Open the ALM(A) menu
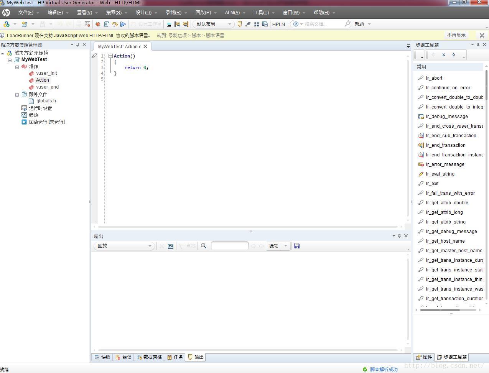The height and width of the screenshot is (373, 489). coord(235,13)
